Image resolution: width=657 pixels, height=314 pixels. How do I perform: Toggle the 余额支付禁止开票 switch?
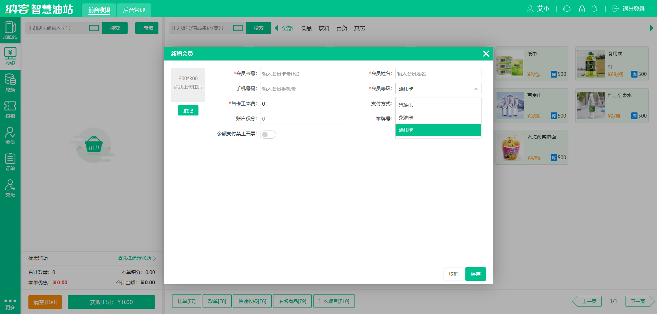268,134
